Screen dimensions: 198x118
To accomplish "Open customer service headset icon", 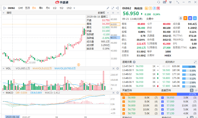I will pos(159,2).
